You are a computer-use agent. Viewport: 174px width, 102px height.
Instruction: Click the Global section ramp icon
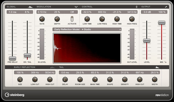[x=30, y=7]
